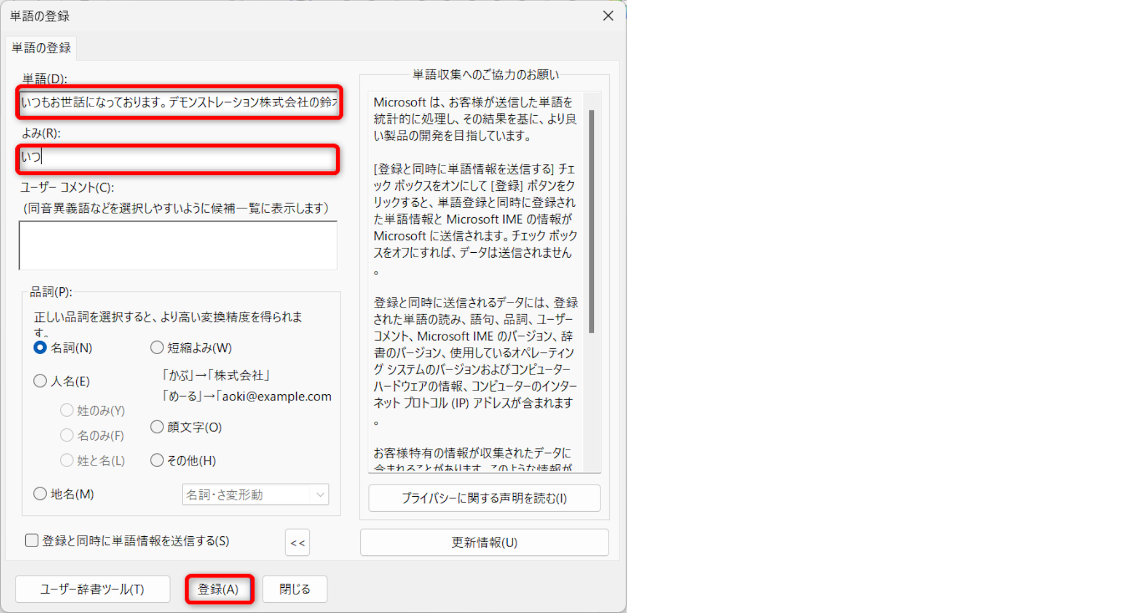Click the ユーザー コメント text box
The height and width of the screenshot is (613, 1123).
178,245
